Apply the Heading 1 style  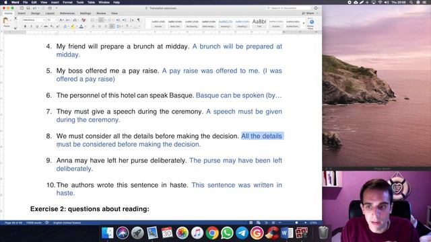[x=226, y=24]
